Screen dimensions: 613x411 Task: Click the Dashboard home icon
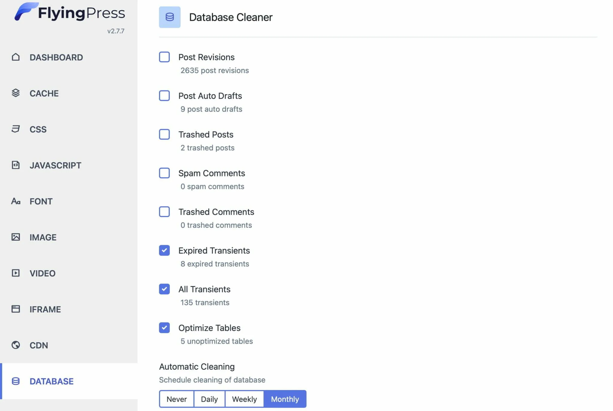click(x=16, y=57)
